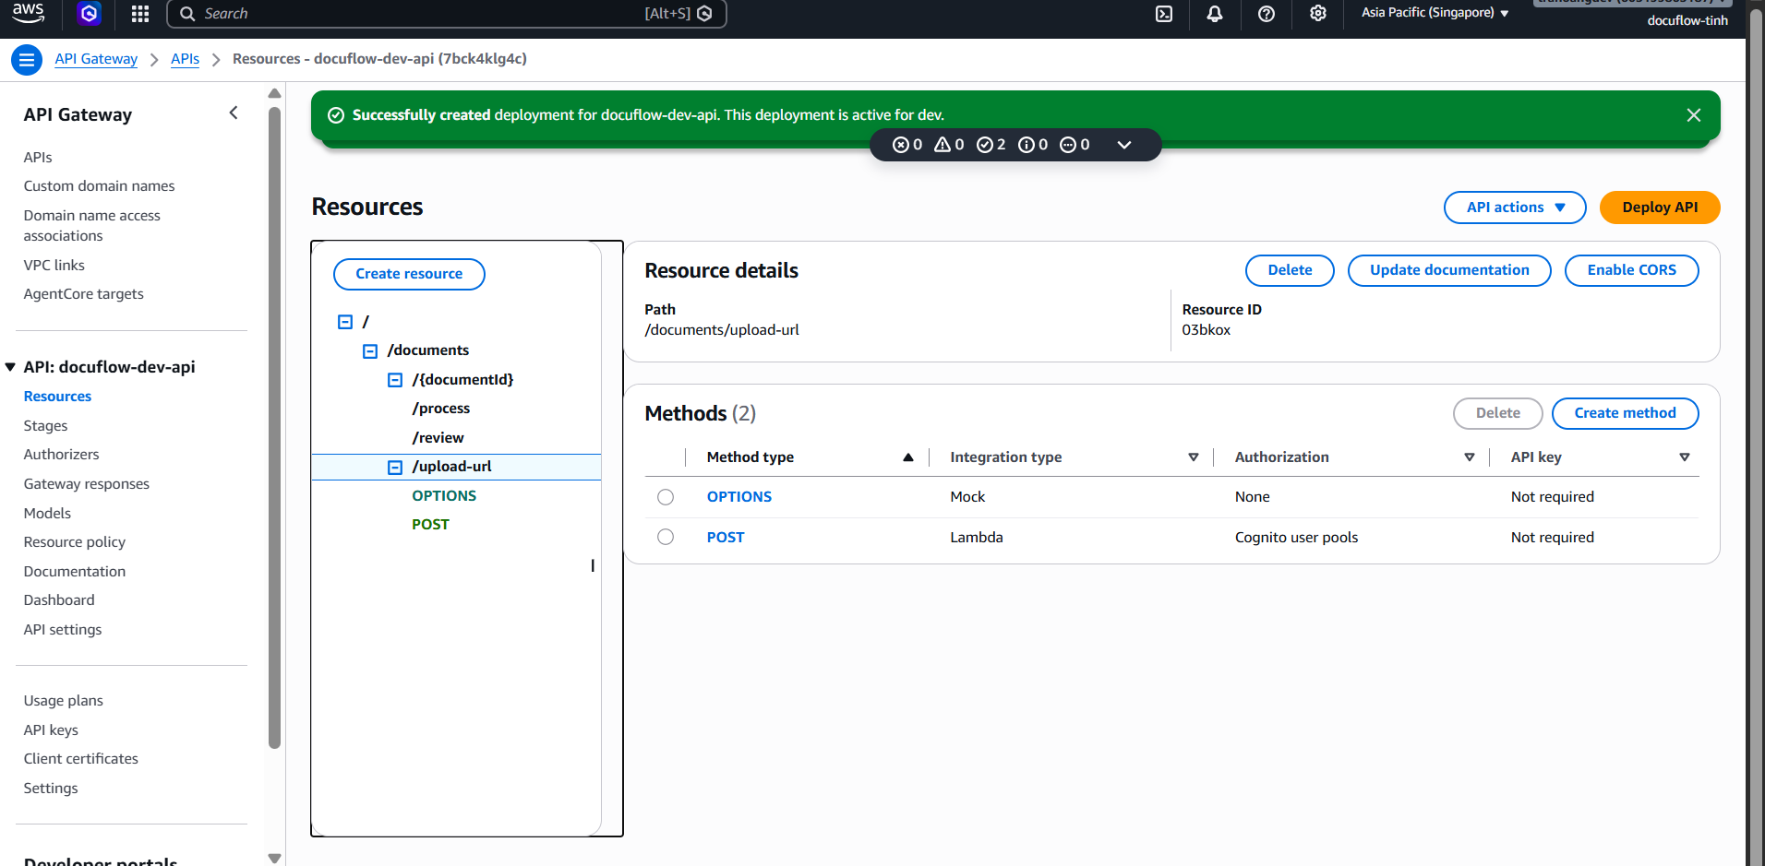The width and height of the screenshot is (1765, 866).
Task: Open the API actions dropdown
Action: tap(1515, 208)
